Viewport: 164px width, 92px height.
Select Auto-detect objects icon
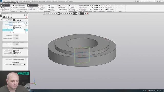pyautogui.click(x=14, y=53)
